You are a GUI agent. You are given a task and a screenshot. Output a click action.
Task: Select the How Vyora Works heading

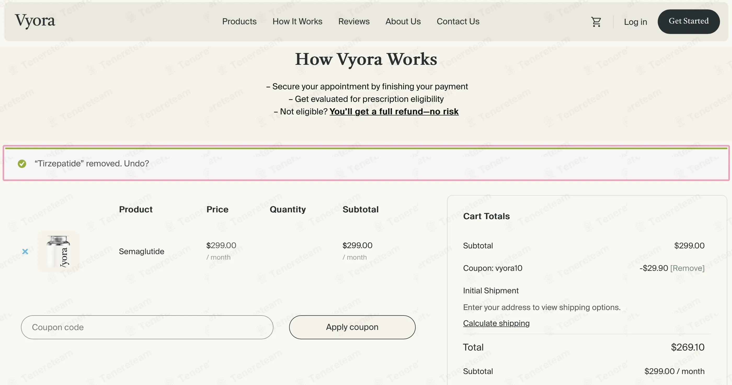(x=366, y=59)
